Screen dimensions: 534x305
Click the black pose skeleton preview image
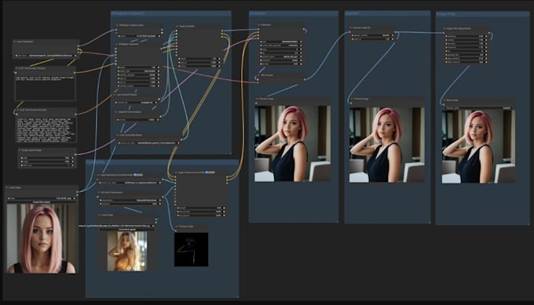pyautogui.click(x=191, y=249)
